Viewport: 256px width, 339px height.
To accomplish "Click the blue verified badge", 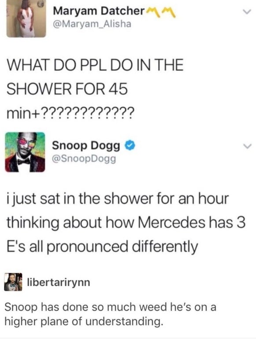I will coord(129,145).
